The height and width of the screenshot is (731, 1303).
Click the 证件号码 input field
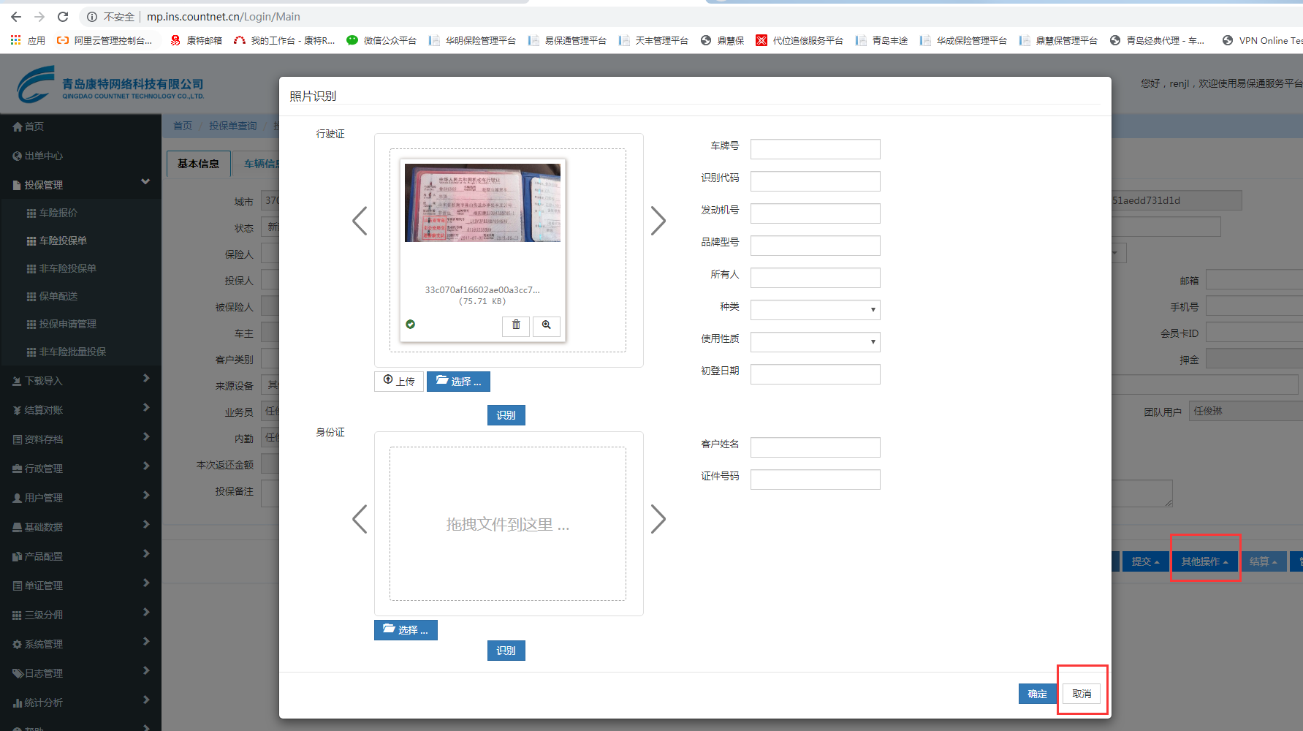pos(815,480)
